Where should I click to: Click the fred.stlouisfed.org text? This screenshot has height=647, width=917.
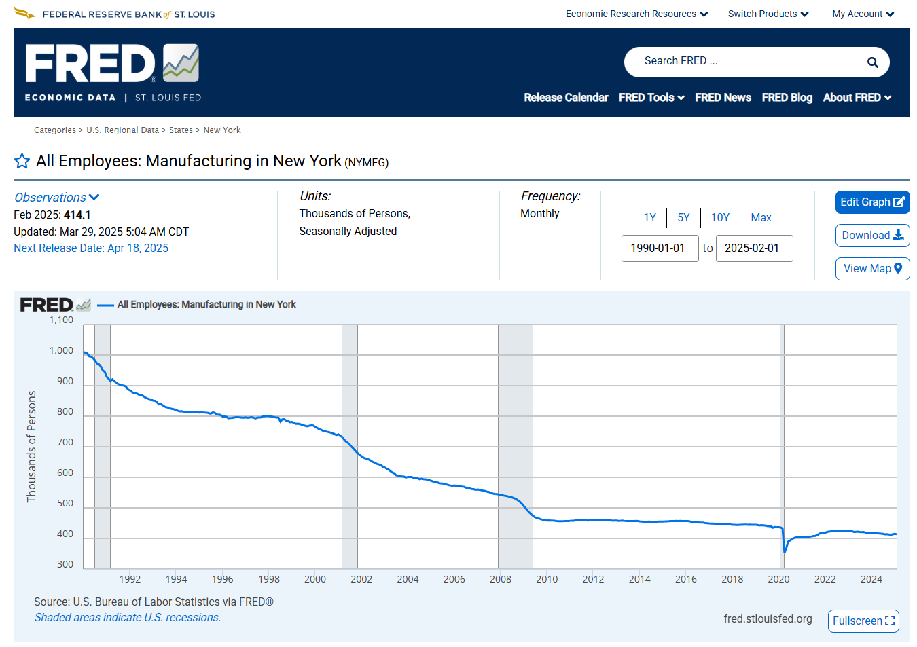768,619
